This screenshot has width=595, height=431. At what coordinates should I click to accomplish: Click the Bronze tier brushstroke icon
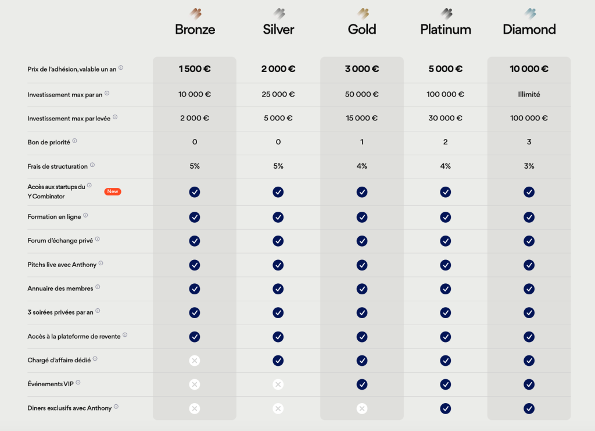tap(195, 14)
